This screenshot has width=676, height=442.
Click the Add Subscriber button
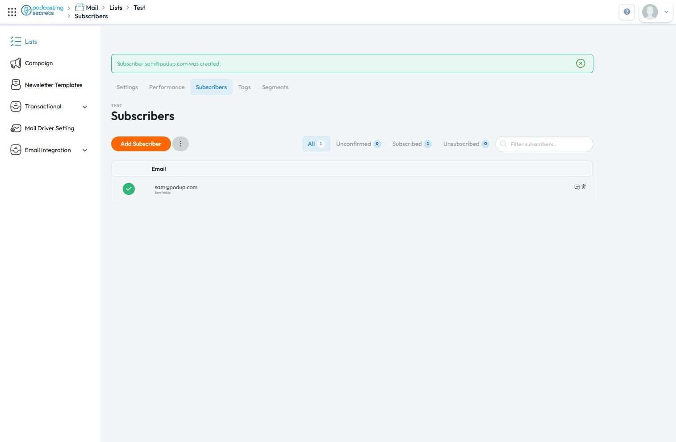141,144
